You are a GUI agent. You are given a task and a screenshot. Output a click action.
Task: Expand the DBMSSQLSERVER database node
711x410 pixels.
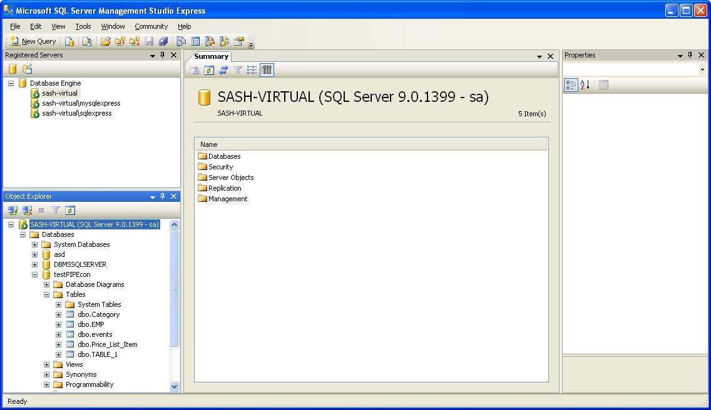click(34, 264)
